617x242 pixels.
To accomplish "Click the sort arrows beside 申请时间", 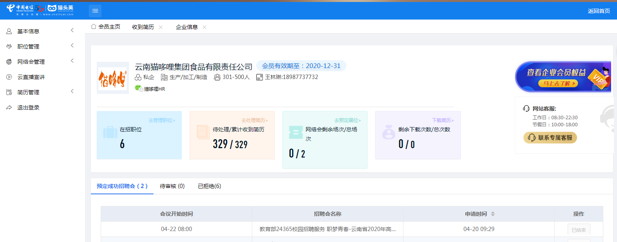I will point(493,214).
